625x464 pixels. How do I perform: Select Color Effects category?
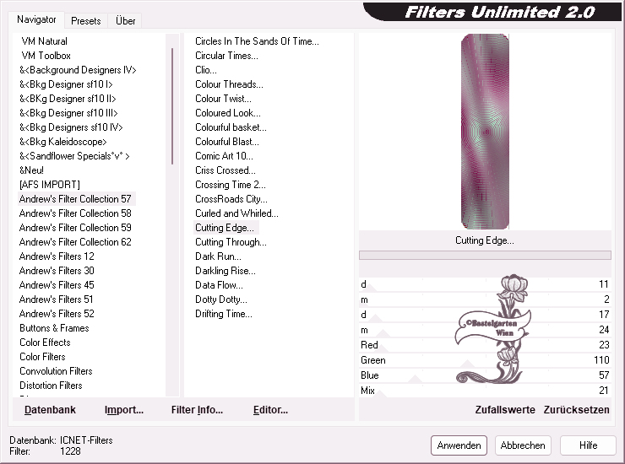(x=45, y=343)
